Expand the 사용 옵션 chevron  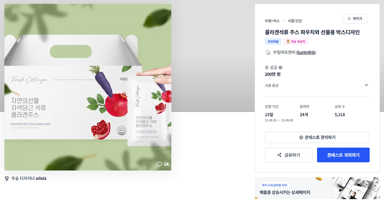pos(366,85)
